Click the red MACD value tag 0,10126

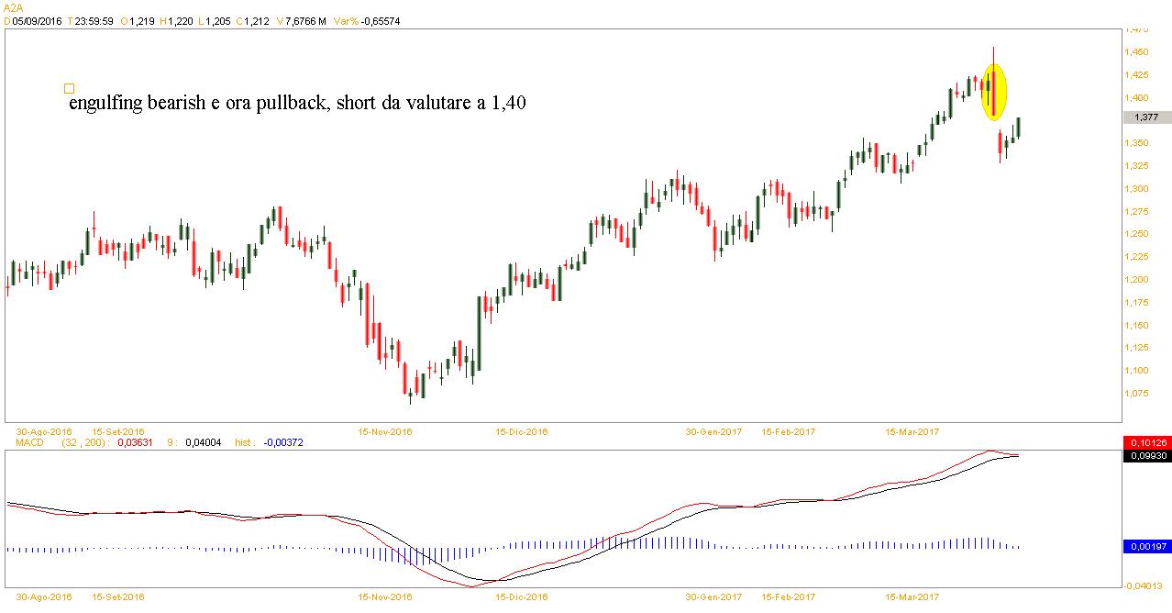[x=1146, y=443]
